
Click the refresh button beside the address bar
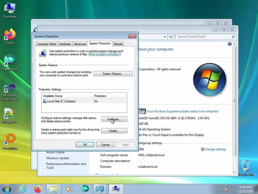[x=171, y=37]
